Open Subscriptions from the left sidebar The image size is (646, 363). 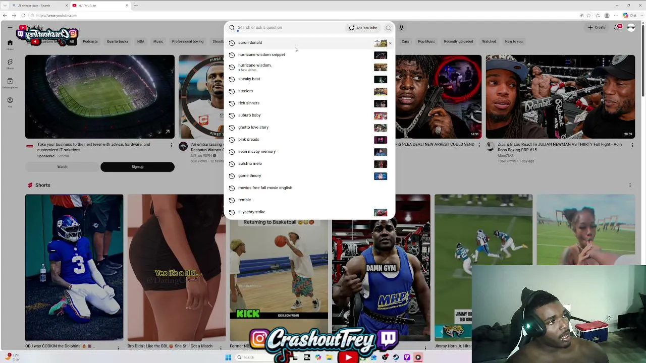10,83
